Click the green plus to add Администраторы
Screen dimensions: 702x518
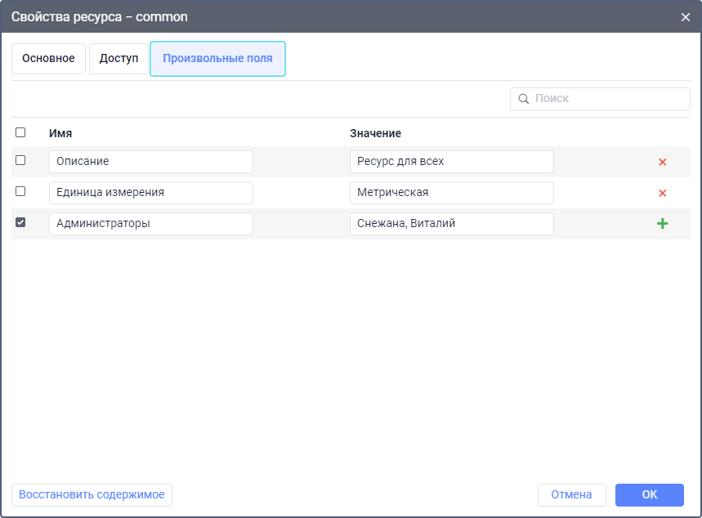click(x=663, y=224)
